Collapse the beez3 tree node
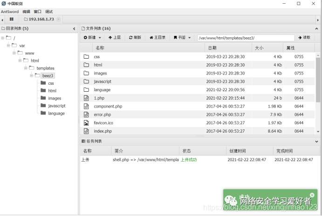Viewport: 322px width, 216px height. pyautogui.click(x=31, y=75)
